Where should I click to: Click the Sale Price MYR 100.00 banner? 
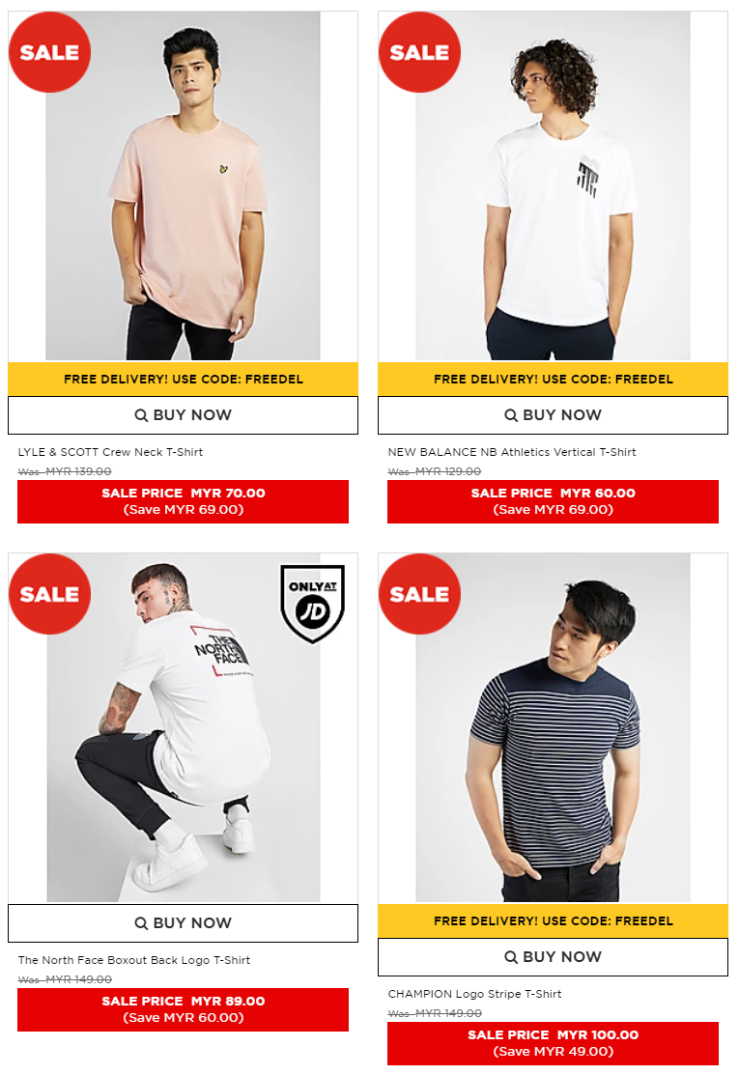(553, 1043)
